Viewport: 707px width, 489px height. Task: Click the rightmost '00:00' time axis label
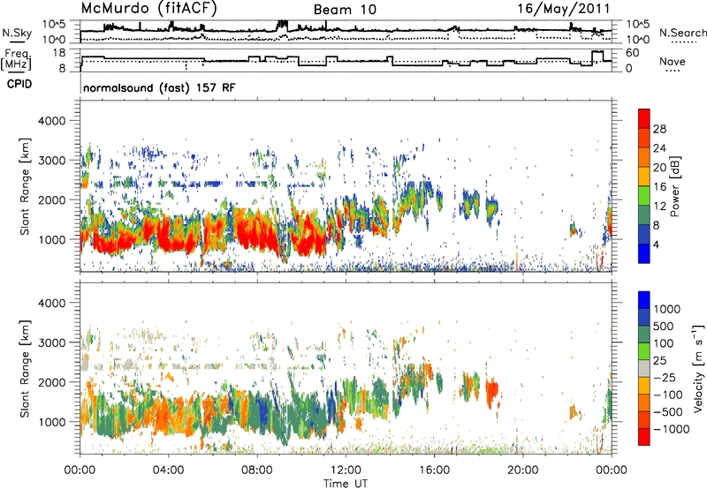611,470
